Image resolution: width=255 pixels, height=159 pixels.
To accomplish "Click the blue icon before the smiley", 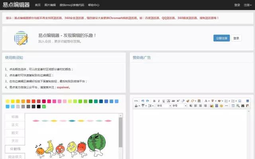I will (216, 106).
